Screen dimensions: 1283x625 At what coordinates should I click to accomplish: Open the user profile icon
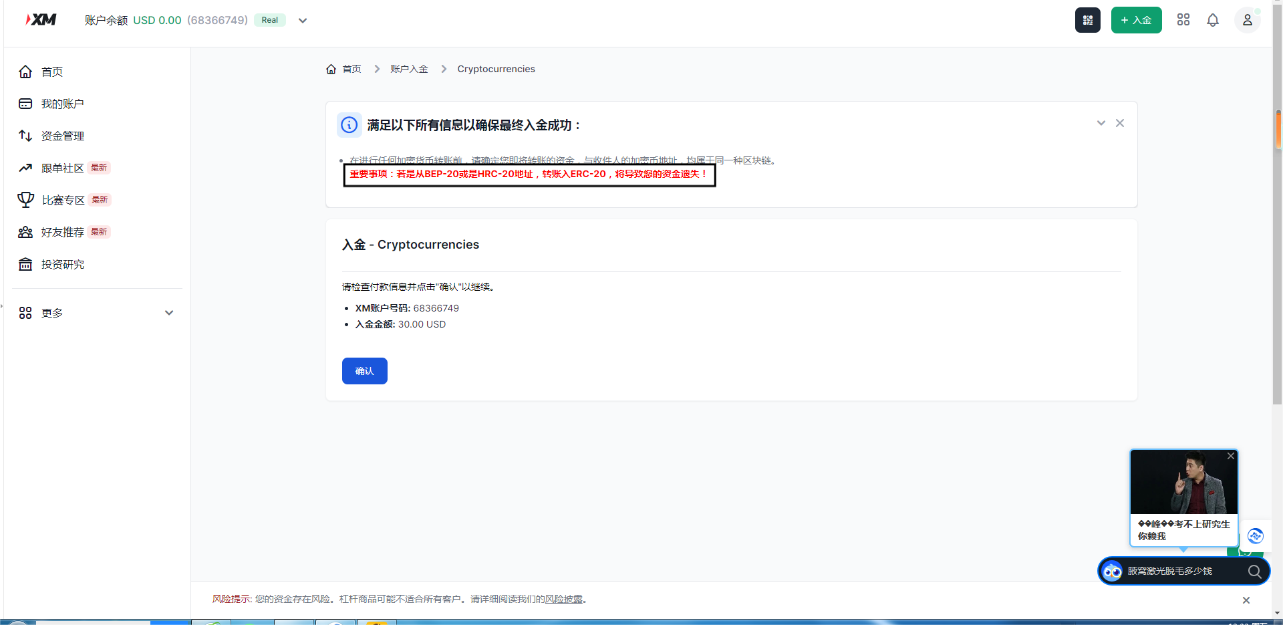tap(1247, 20)
